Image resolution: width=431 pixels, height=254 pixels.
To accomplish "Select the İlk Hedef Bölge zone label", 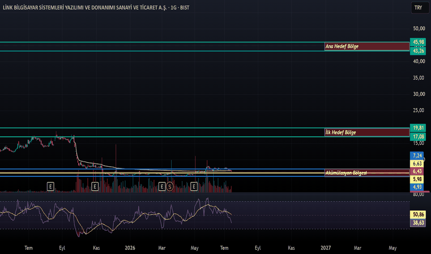I will [340, 133].
